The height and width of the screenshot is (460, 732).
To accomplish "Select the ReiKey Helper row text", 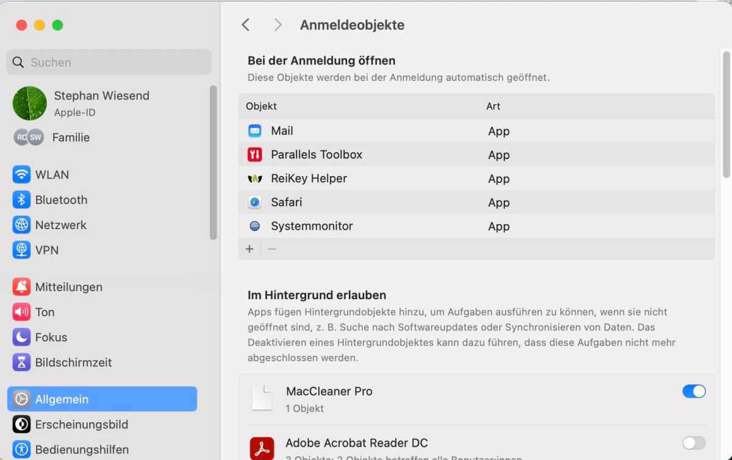I will pyautogui.click(x=309, y=179).
